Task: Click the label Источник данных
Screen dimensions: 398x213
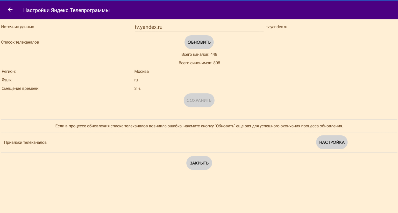Action: pos(17,27)
